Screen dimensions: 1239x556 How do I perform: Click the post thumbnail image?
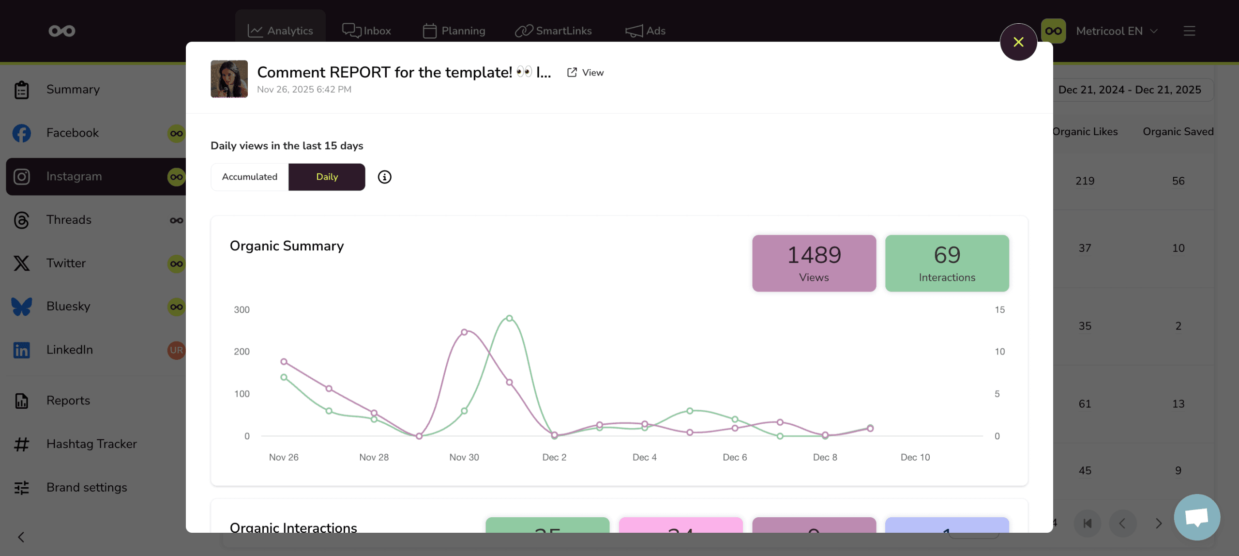pos(229,79)
